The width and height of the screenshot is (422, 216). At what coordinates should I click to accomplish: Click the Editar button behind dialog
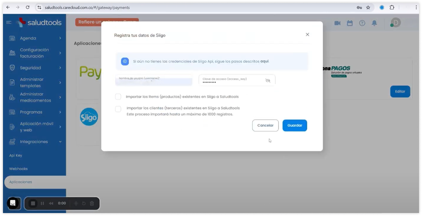click(x=400, y=91)
